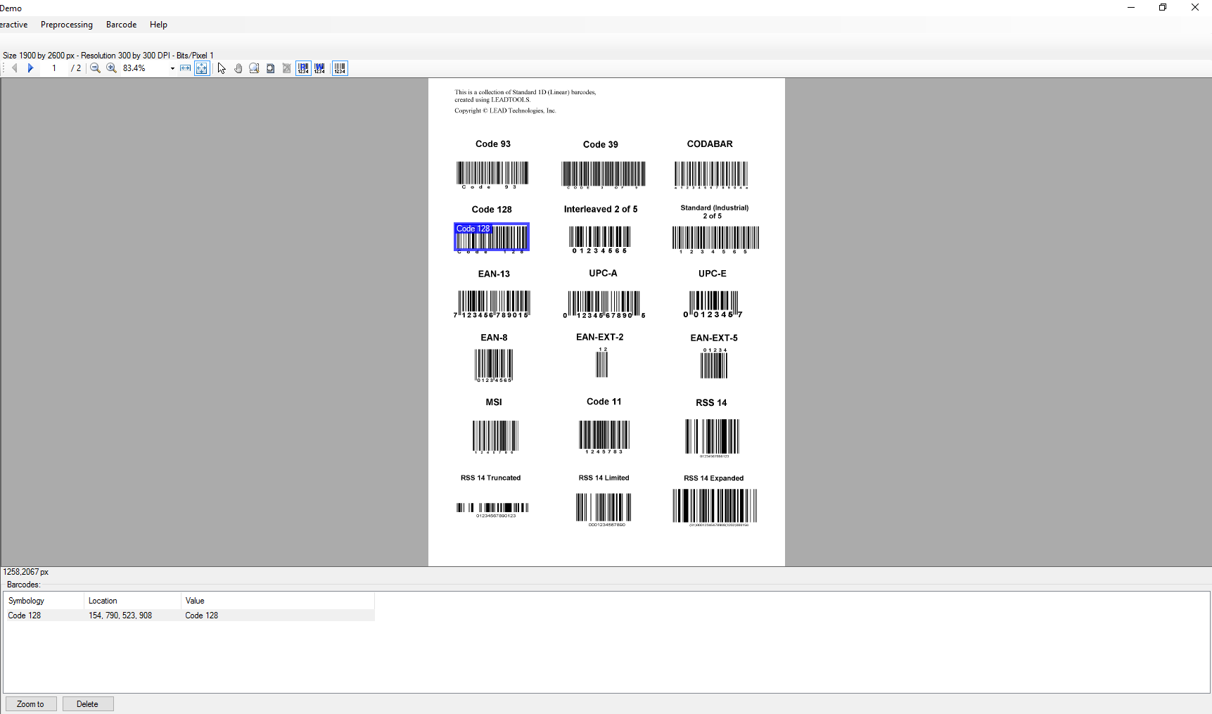Click the RSS 14 Truncated barcode
Screen dimensions: 1212x714
tap(492, 510)
